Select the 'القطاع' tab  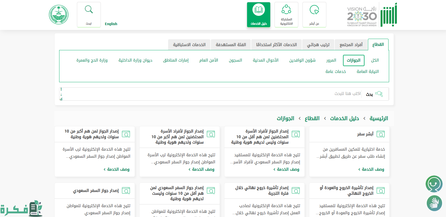tap(378, 45)
